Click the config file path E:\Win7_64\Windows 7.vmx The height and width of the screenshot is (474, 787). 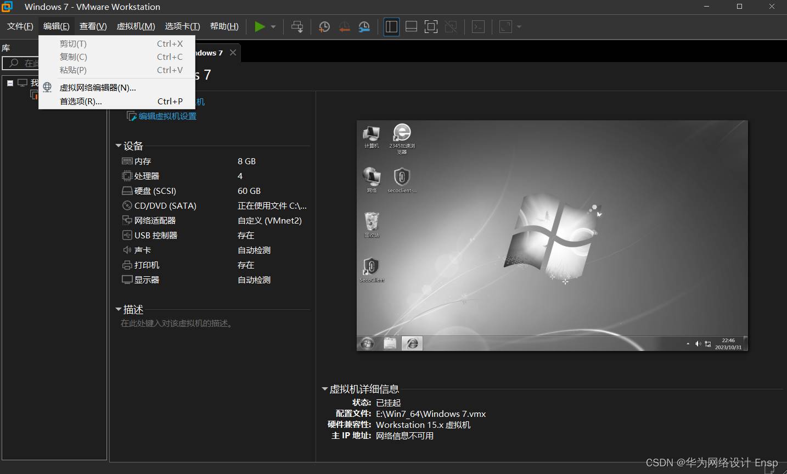click(x=431, y=414)
